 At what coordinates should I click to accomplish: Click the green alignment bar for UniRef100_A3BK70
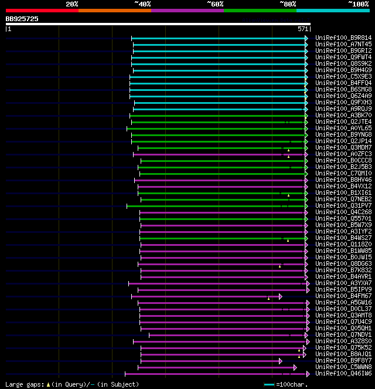[217, 116]
